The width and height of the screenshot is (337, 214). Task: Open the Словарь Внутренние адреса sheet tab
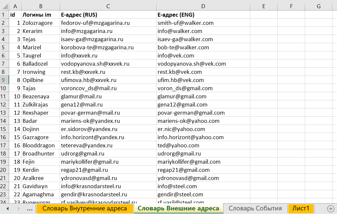coord(84,208)
